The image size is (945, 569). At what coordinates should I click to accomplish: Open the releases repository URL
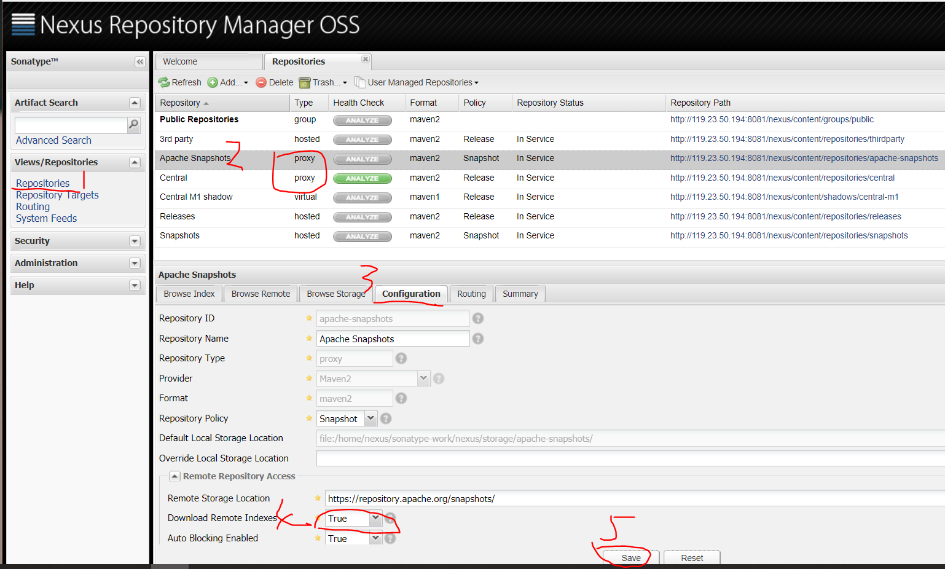786,216
